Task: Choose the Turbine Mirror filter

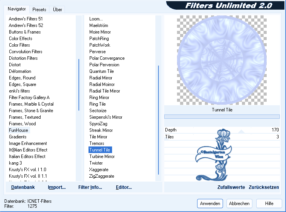Action: (102, 156)
